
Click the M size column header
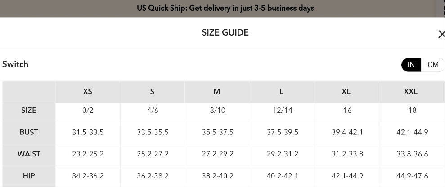pos(217,92)
